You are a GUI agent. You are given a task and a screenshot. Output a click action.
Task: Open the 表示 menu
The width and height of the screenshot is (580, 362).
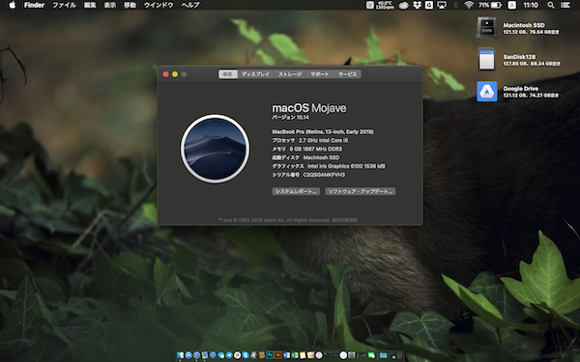(110, 5)
